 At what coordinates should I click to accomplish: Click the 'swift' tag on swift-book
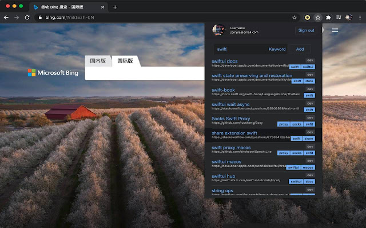pos(309,95)
